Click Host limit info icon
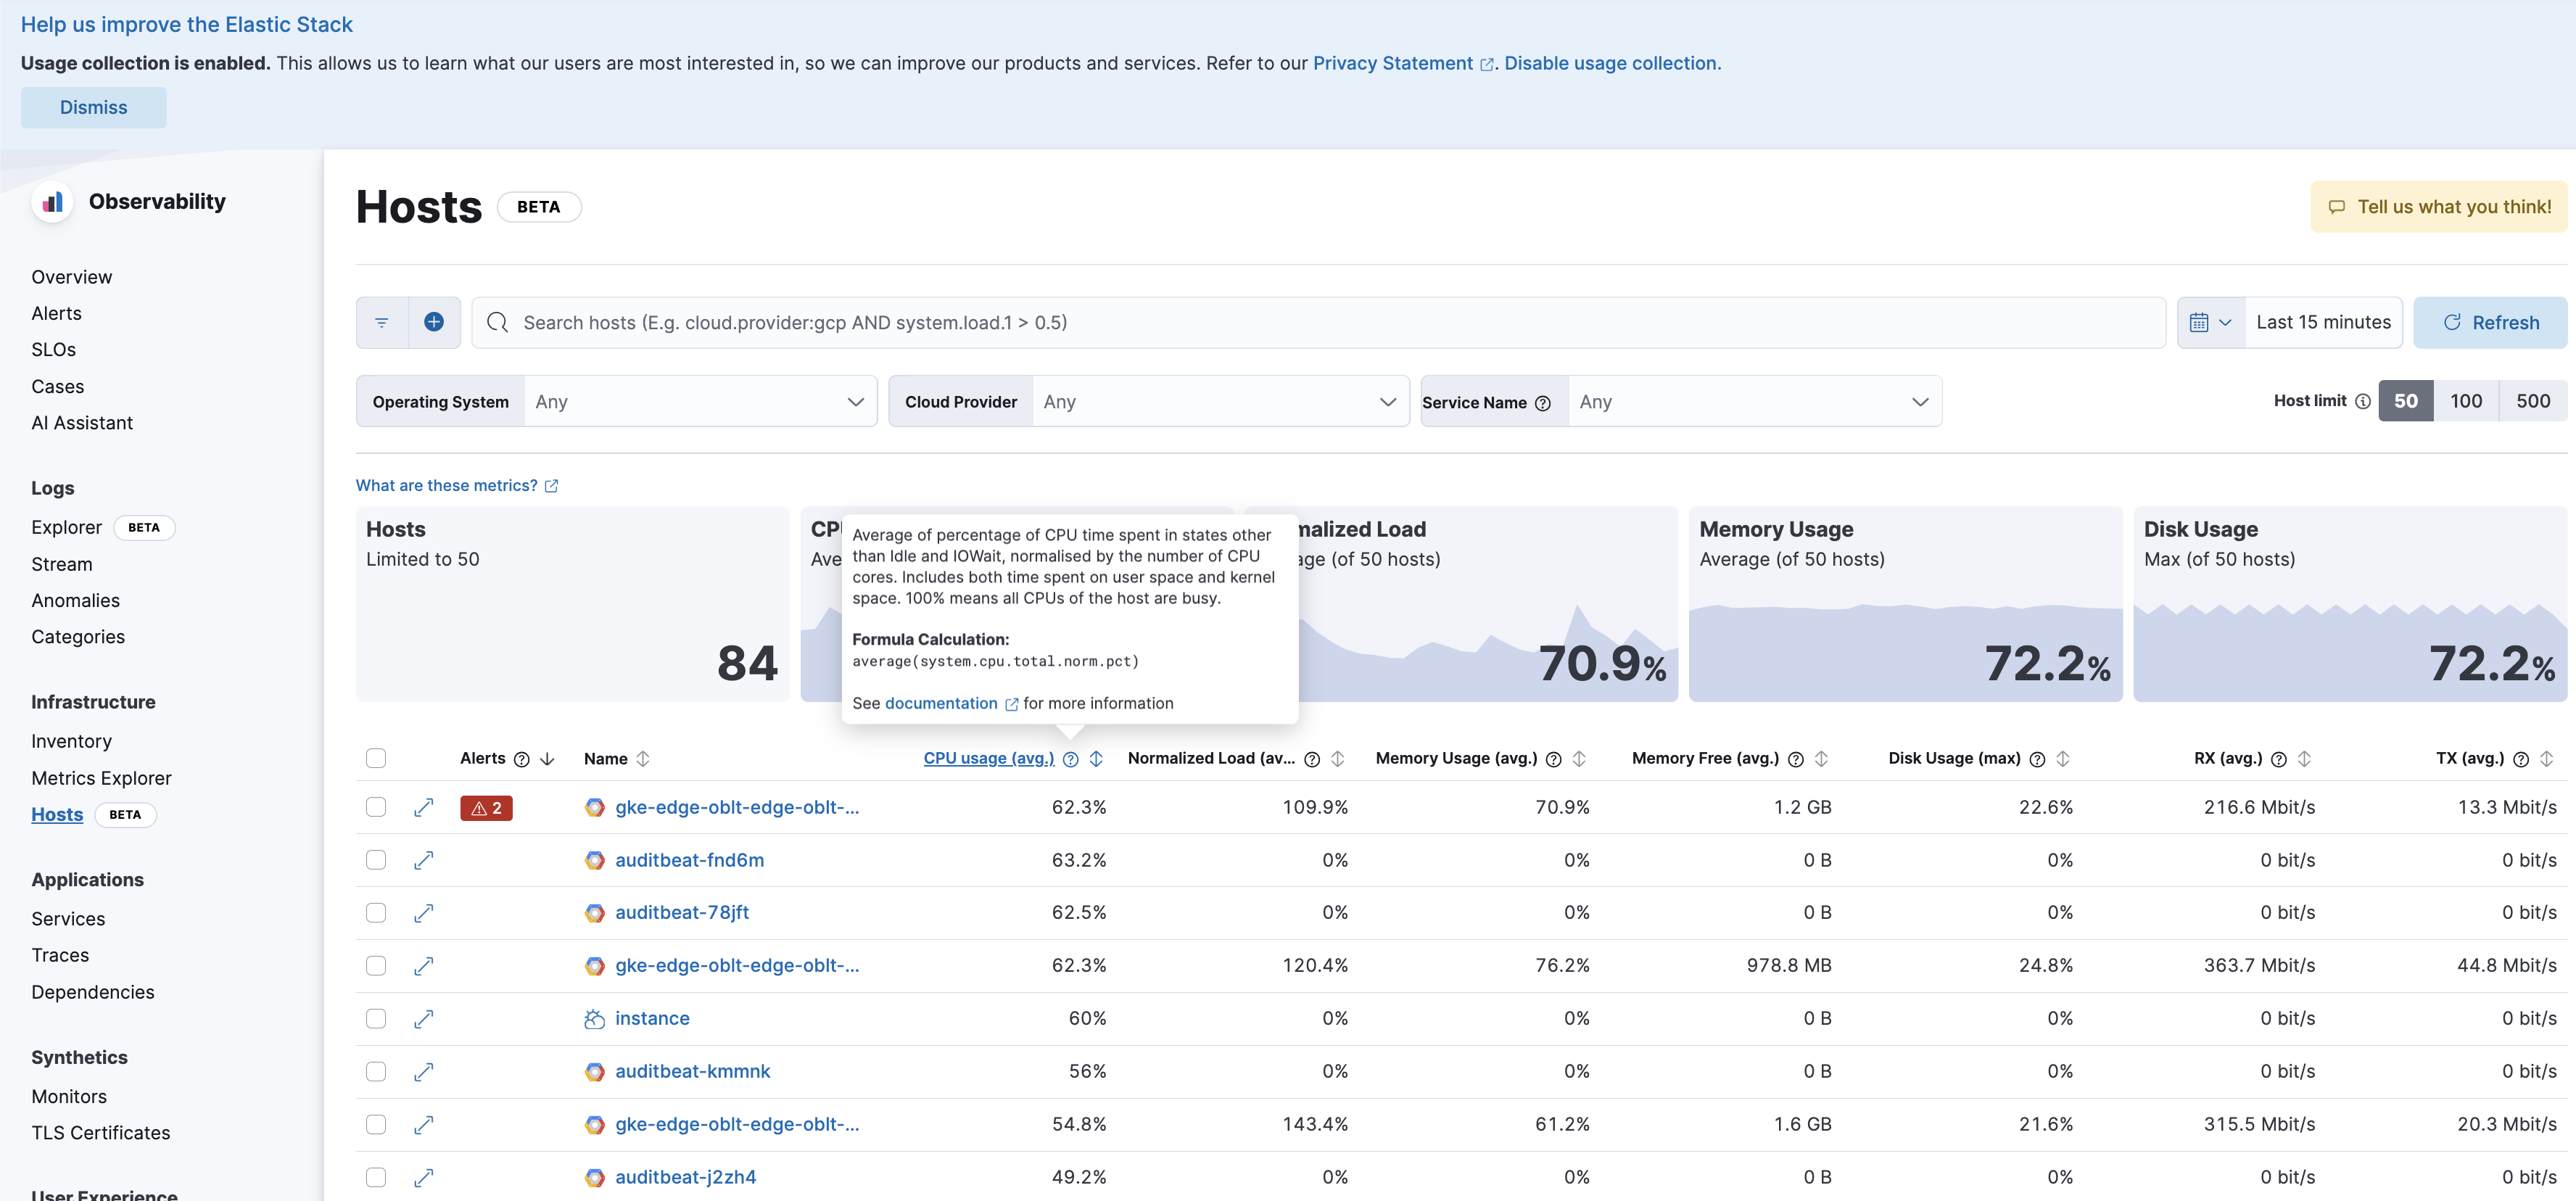The height and width of the screenshot is (1201, 2576). tap(2363, 401)
